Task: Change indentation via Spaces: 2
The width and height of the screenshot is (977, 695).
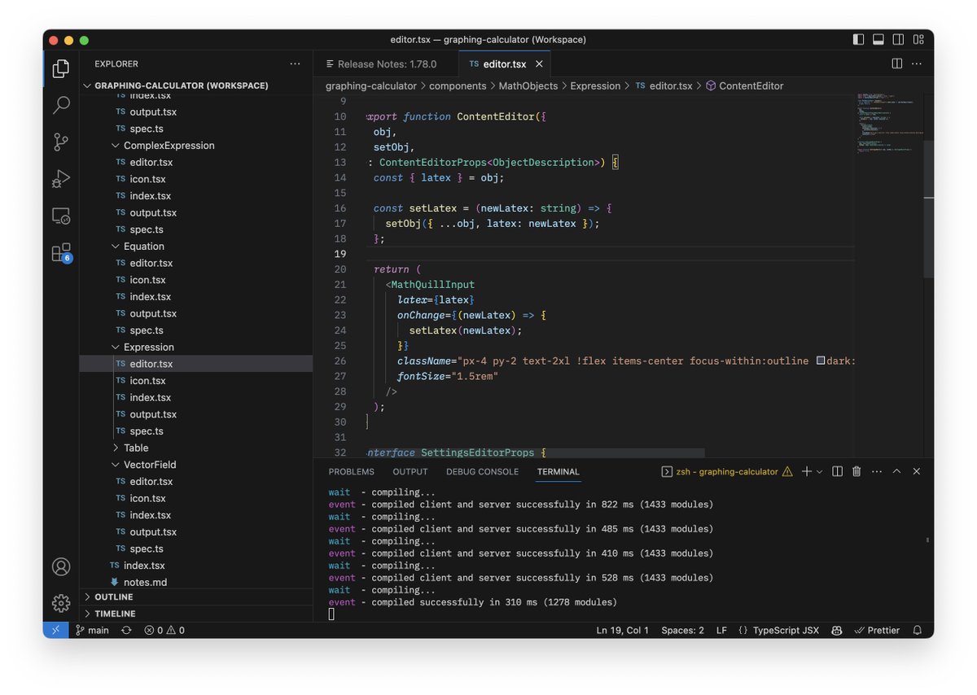Action: (682, 630)
